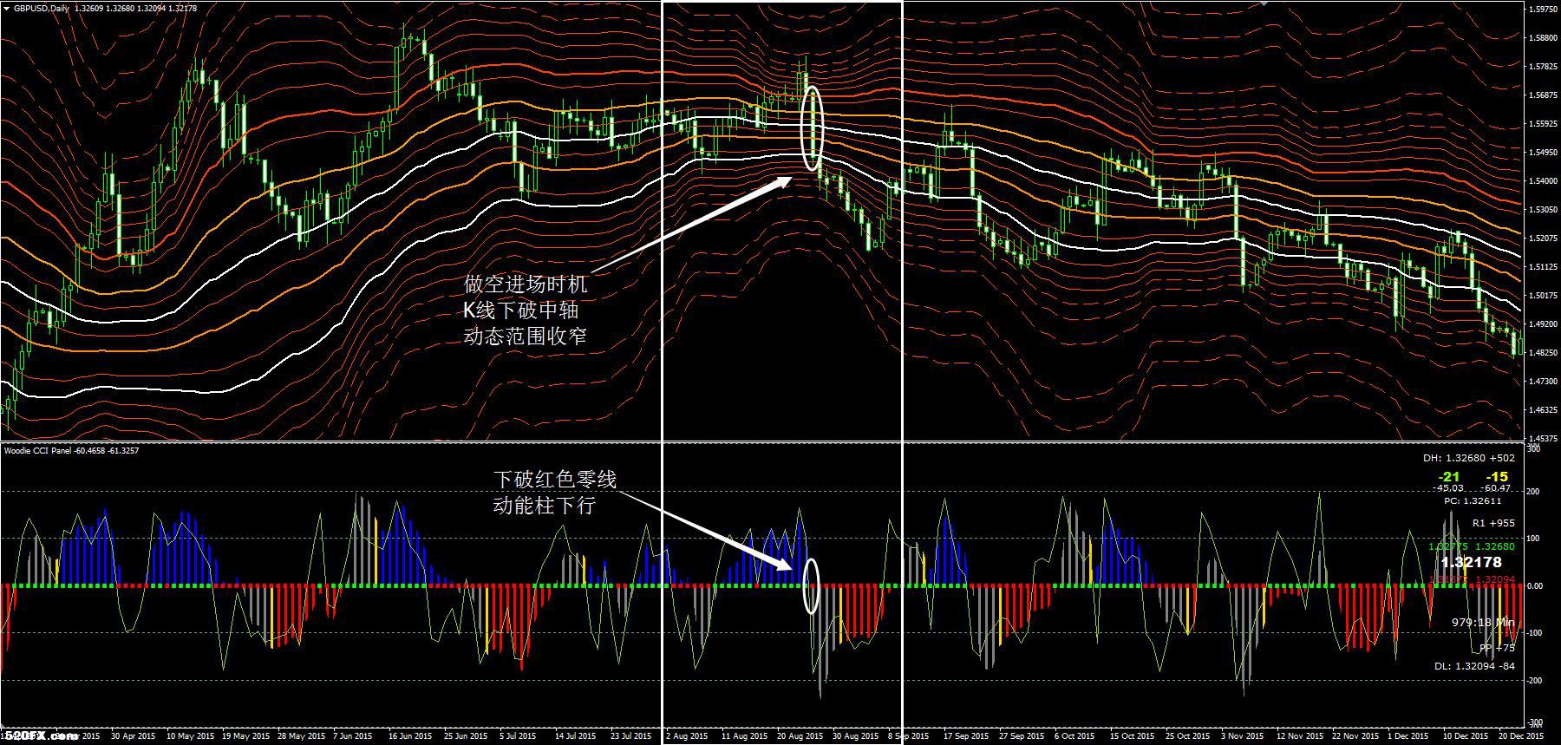Viewport: 1561px width, 745px height.
Task: Click date label 11 Aug 2015
Action: 744,736
